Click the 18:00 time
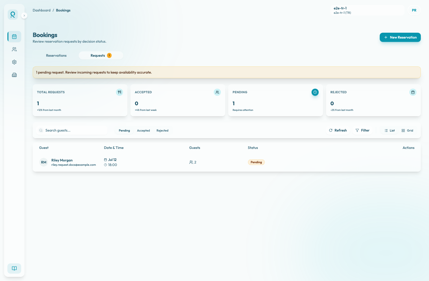Screen dimensions: 429x281 pos(111,165)
